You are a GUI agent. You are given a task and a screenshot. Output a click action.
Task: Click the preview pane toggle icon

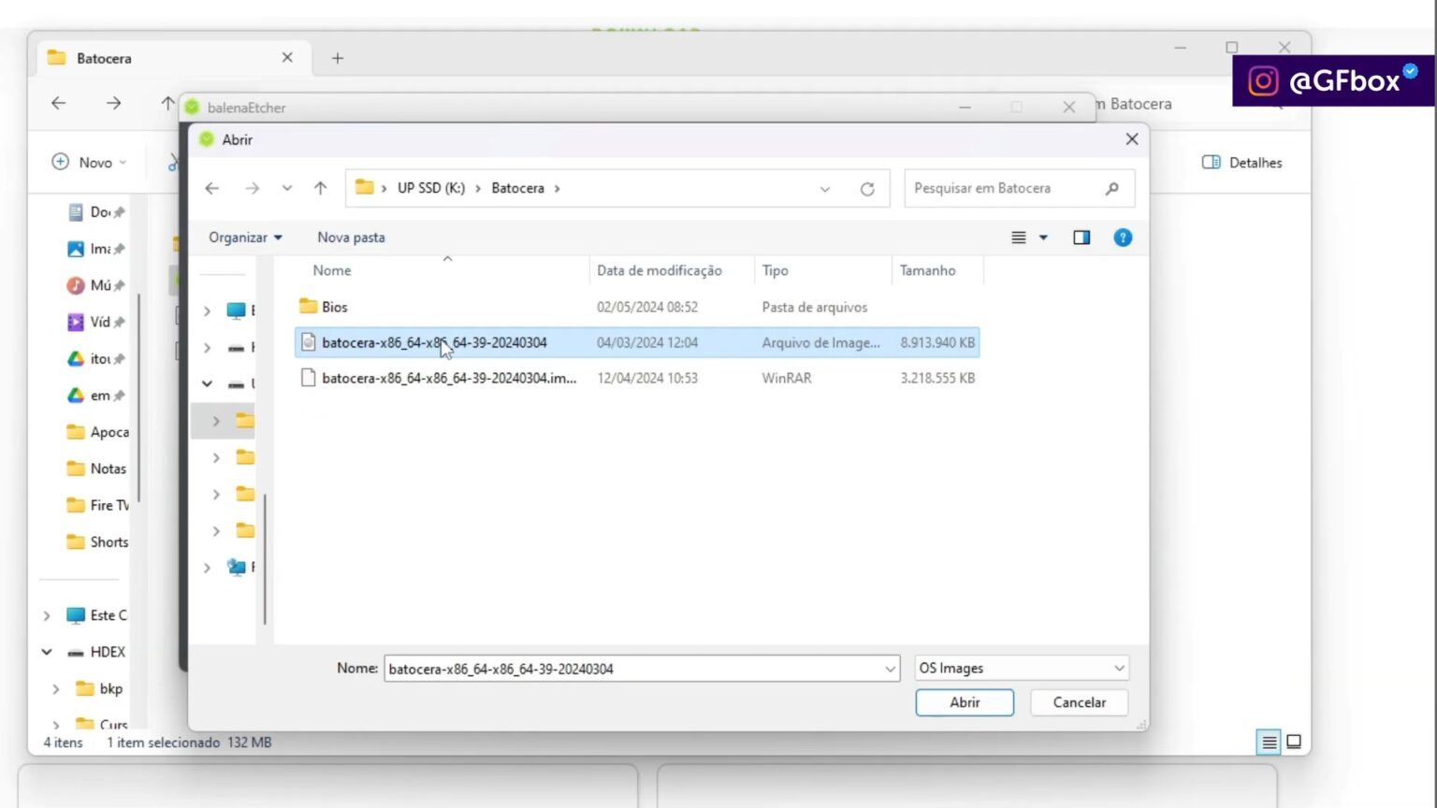tap(1081, 237)
